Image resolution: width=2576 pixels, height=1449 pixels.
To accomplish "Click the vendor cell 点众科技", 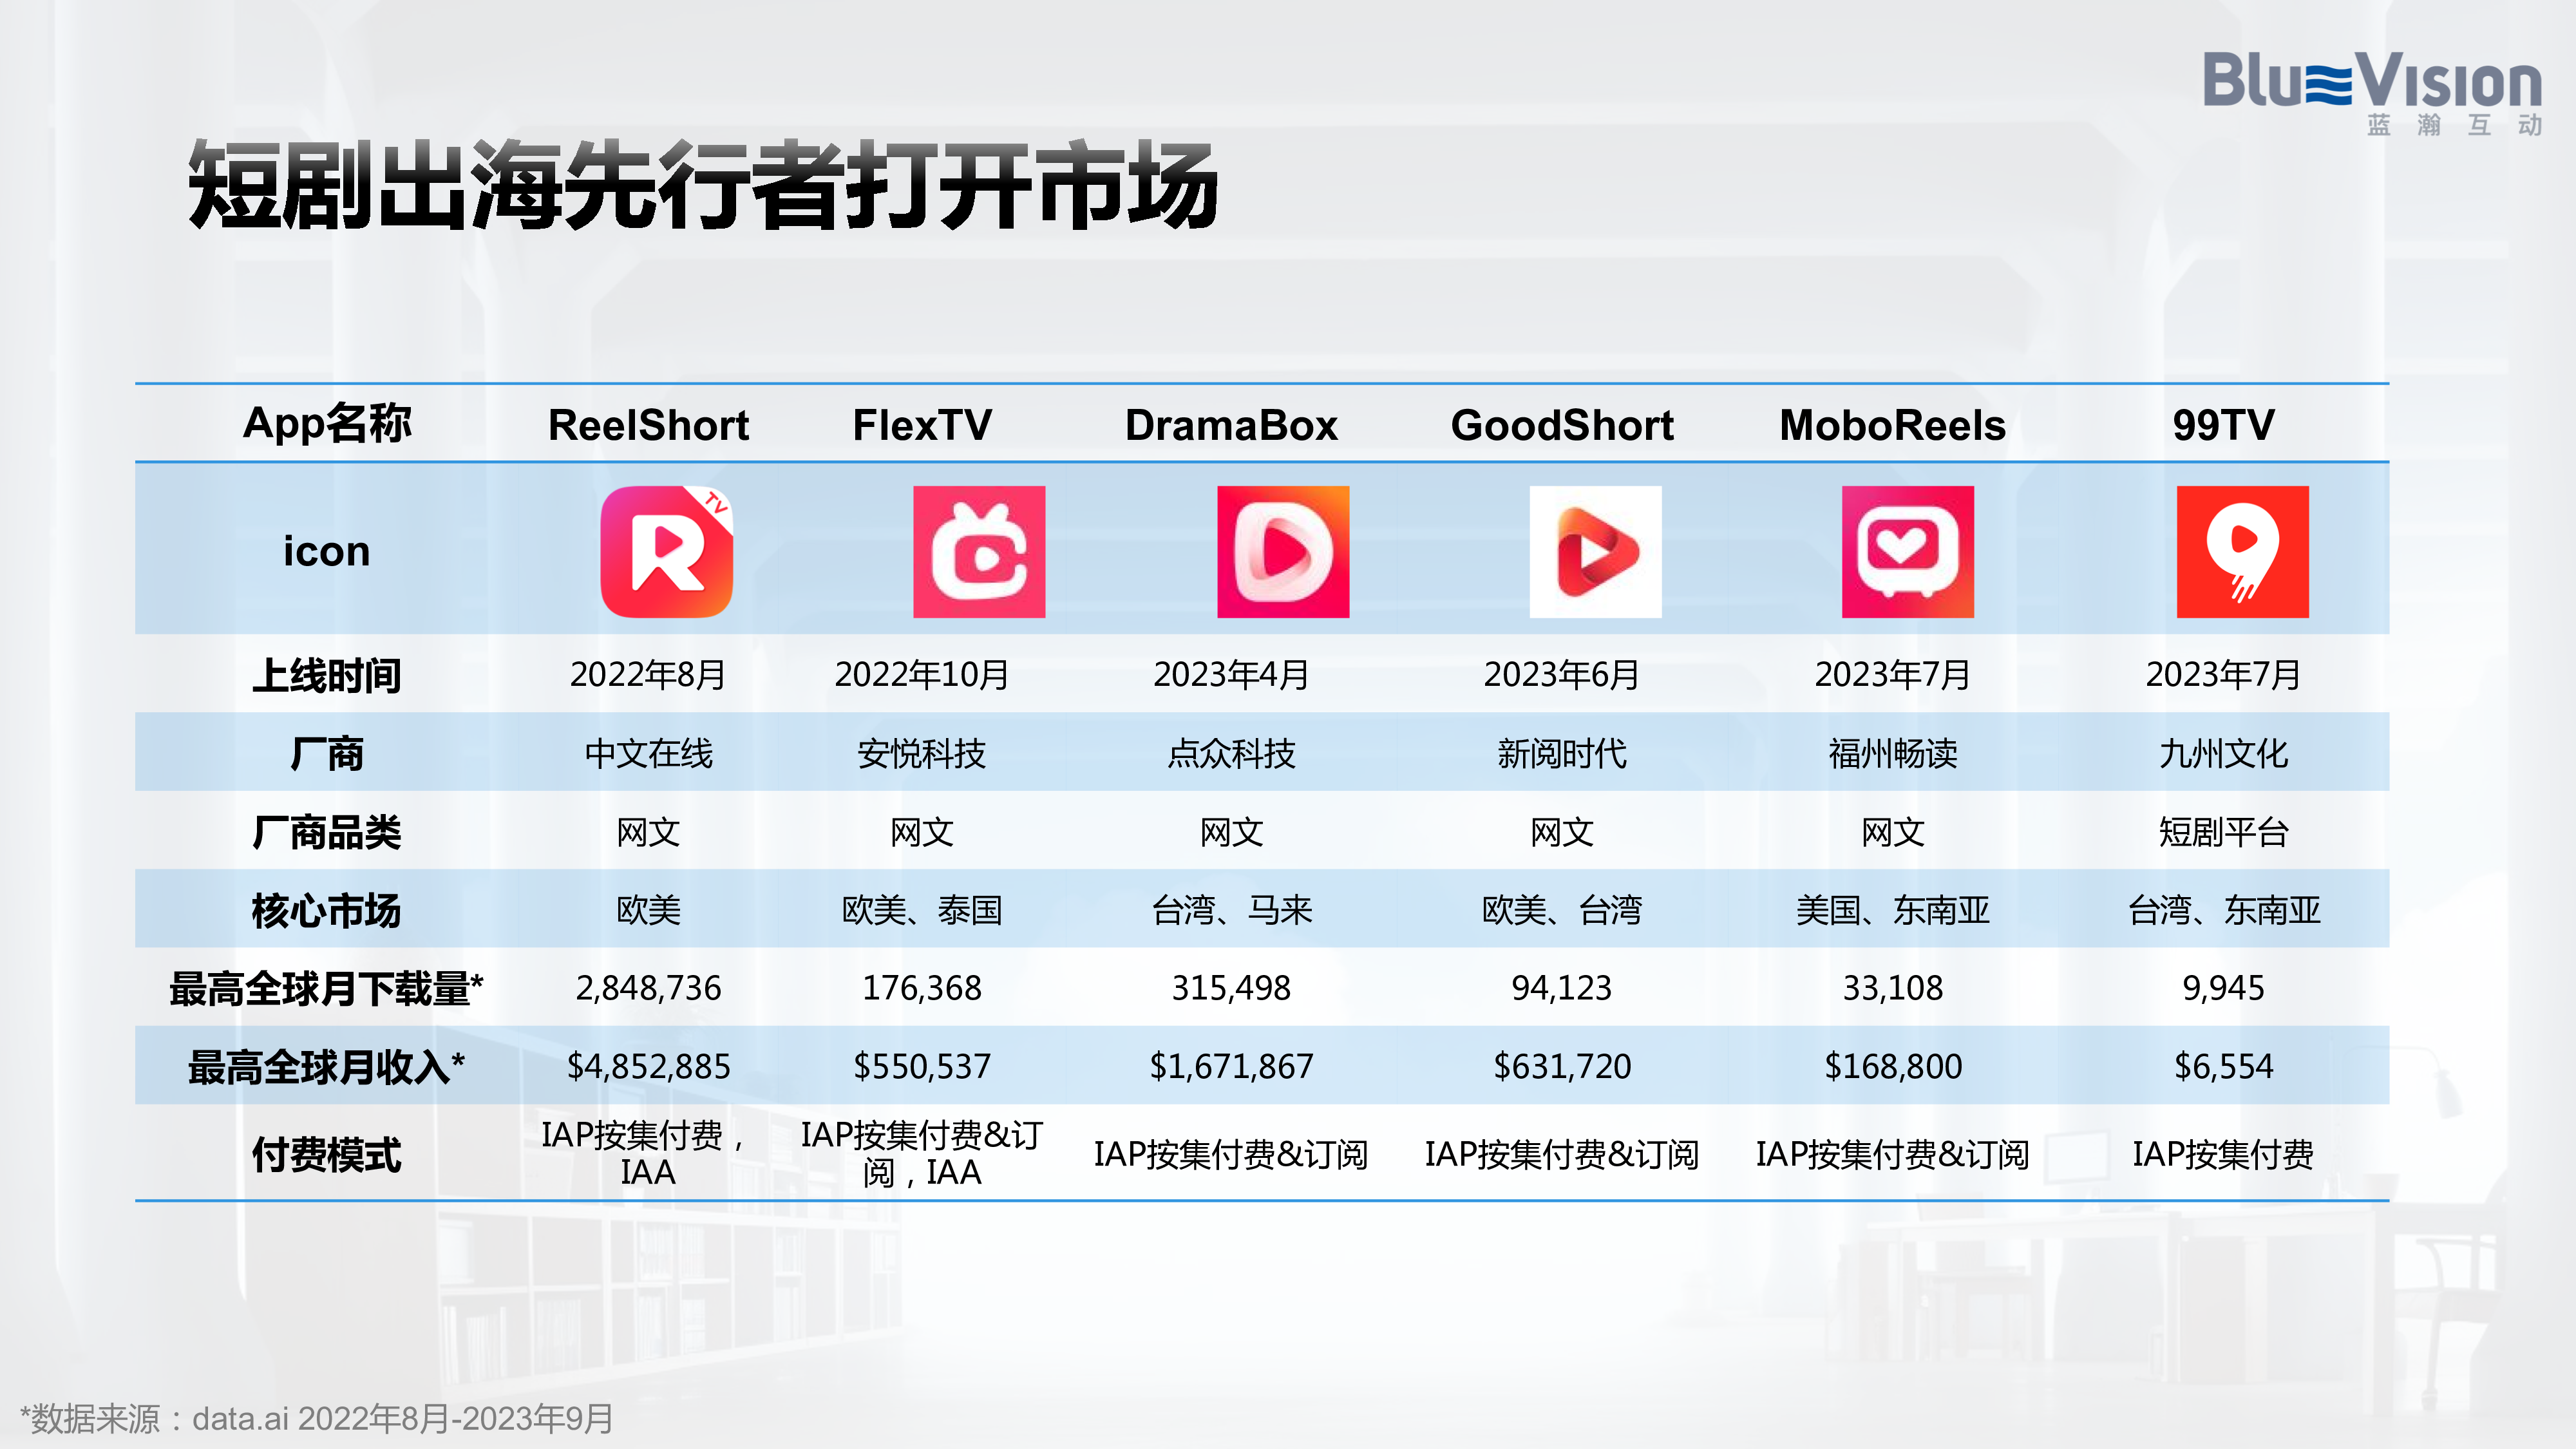I will [x=1231, y=753].
